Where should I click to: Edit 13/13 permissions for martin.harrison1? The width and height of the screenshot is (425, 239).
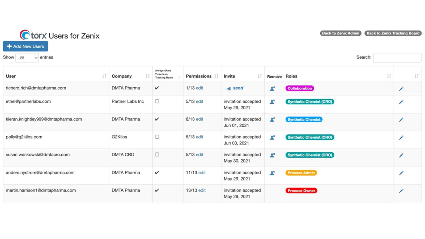click(202, 190)
